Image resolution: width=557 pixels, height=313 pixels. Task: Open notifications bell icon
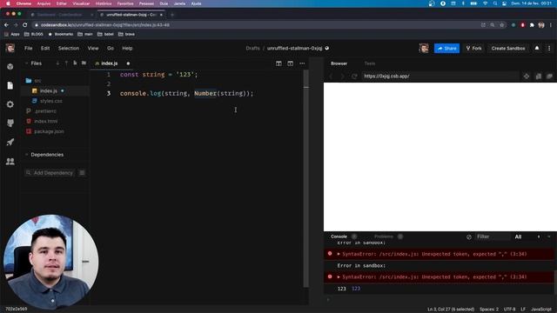(x=537, y=48)
